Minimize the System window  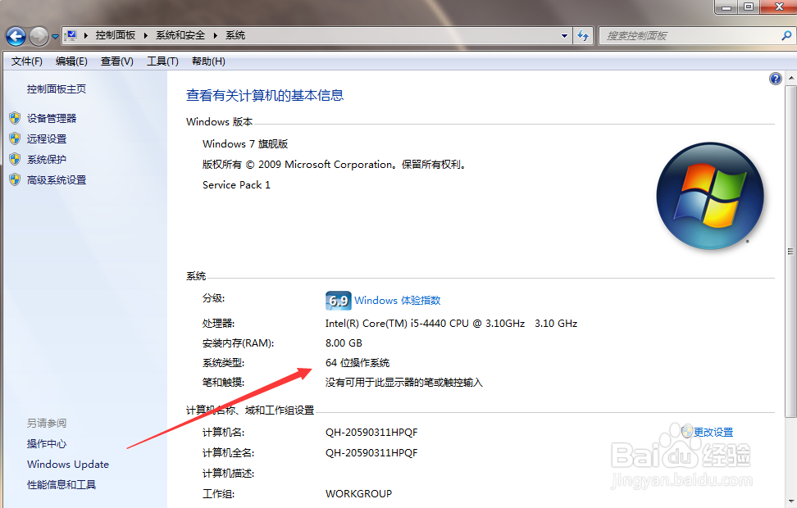[x=726, y=7]
